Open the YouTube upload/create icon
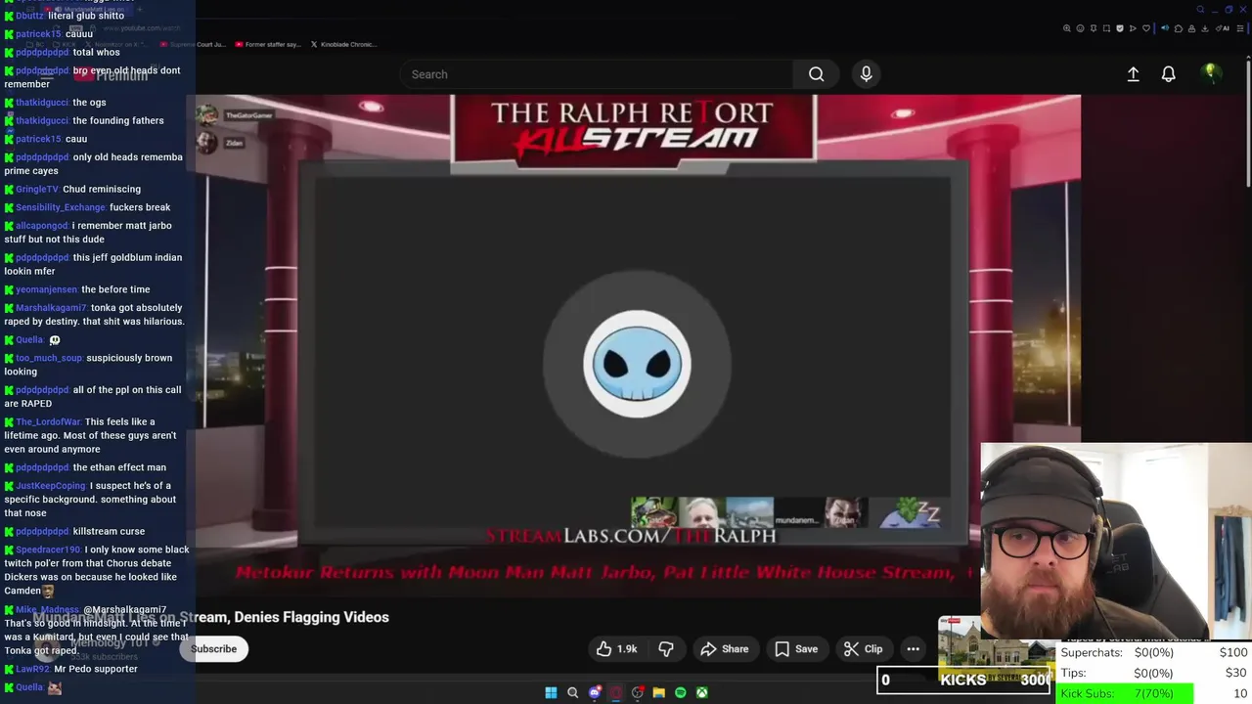Image resolution: width=1252 pixels, height=704 pixels. 1133,74
